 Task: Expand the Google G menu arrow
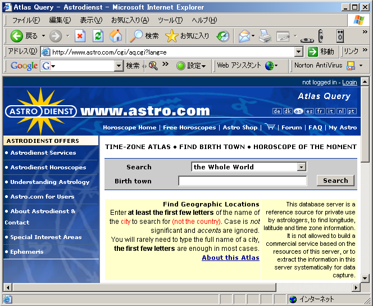(x=53, y=66)
